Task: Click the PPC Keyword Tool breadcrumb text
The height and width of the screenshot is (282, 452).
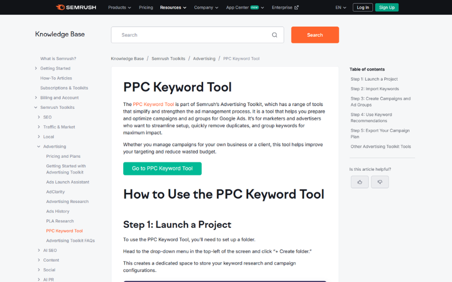Action: click(x=241, y=59)
